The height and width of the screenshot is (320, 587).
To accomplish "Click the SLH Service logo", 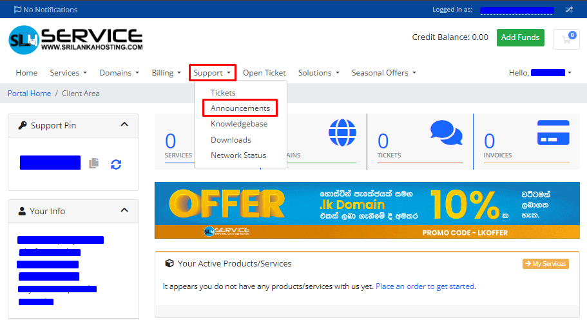I will (x=75, y=39).
